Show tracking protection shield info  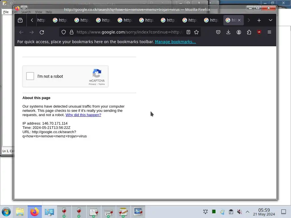[64, 32]
